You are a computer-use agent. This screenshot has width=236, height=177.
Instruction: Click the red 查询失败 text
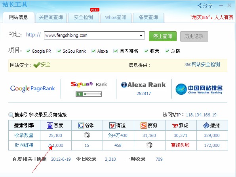coord(180,145)
